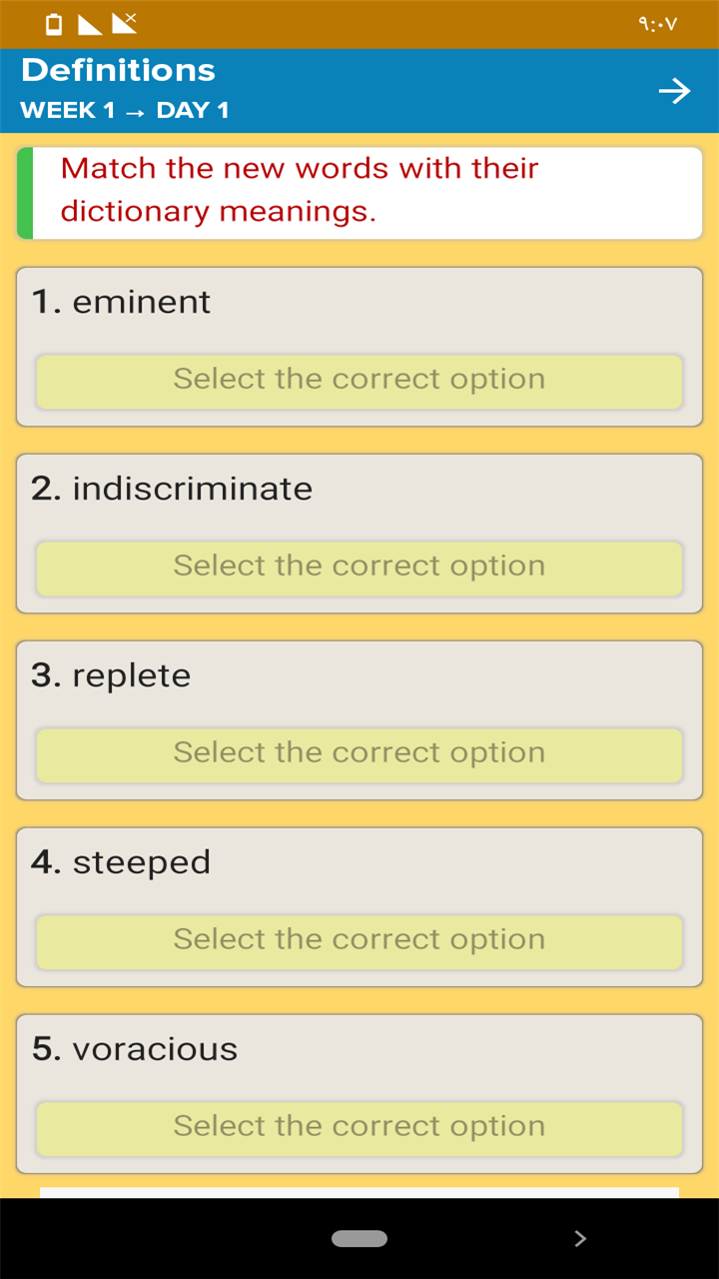Tap the clock time in status bar

657,24
